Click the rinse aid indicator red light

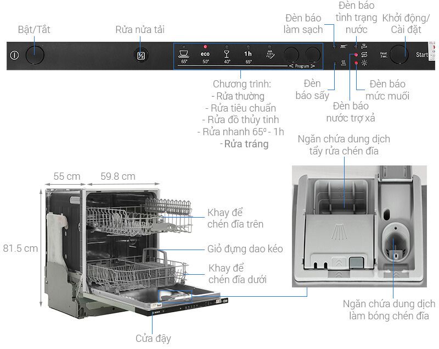(356, 56)
